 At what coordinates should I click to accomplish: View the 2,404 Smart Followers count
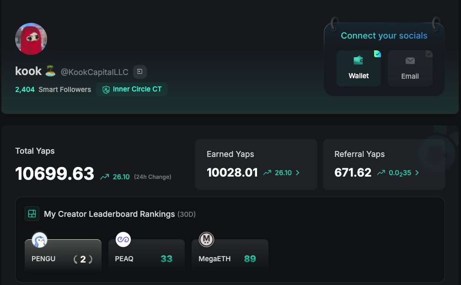click(53, 89)
